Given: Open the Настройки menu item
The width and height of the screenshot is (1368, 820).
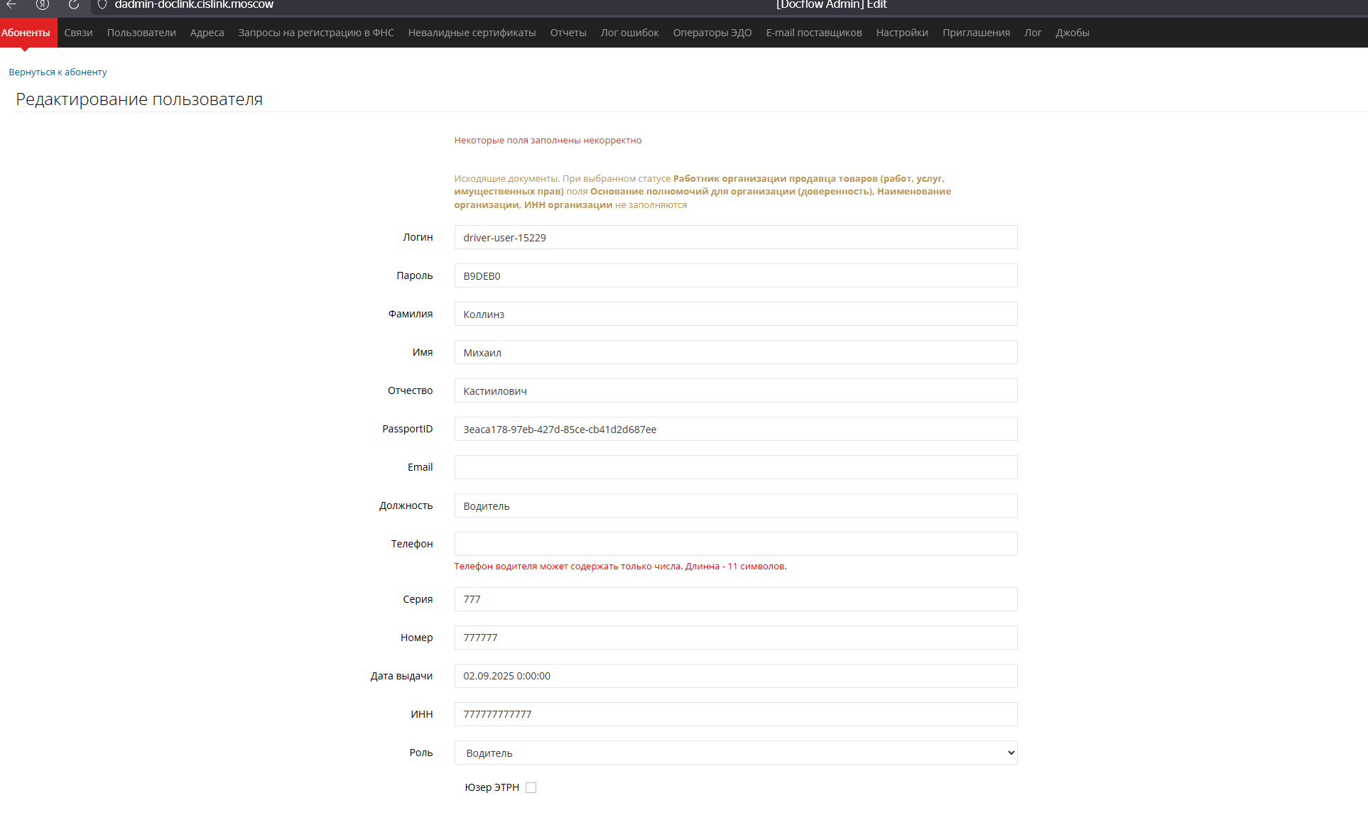Looking at the screenshot, I should click(902, 33).
